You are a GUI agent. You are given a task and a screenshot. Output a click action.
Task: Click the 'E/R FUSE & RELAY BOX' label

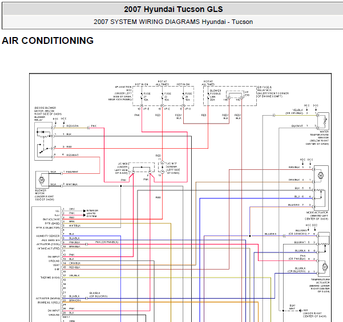point(264,89)
